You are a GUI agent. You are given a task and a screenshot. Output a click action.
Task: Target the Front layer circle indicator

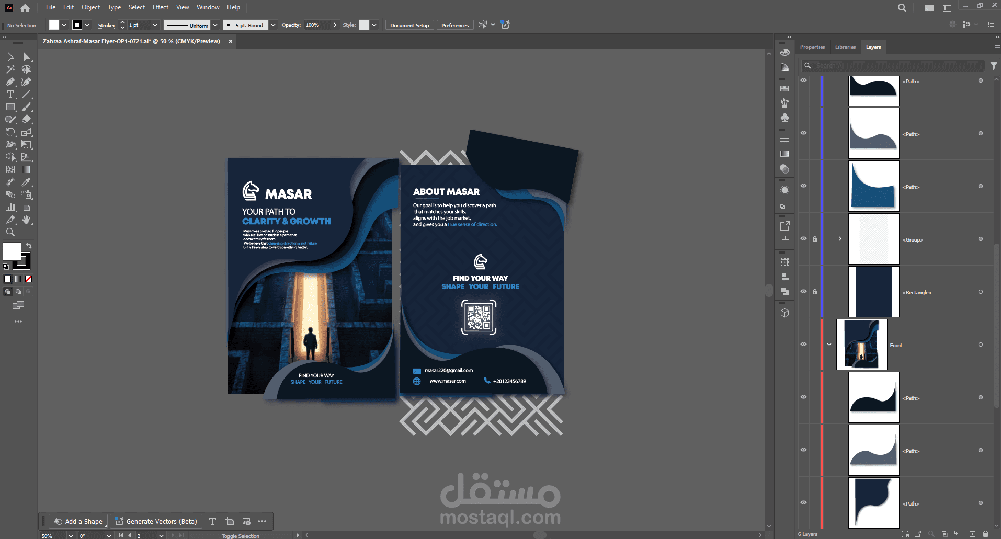[981, 345]
